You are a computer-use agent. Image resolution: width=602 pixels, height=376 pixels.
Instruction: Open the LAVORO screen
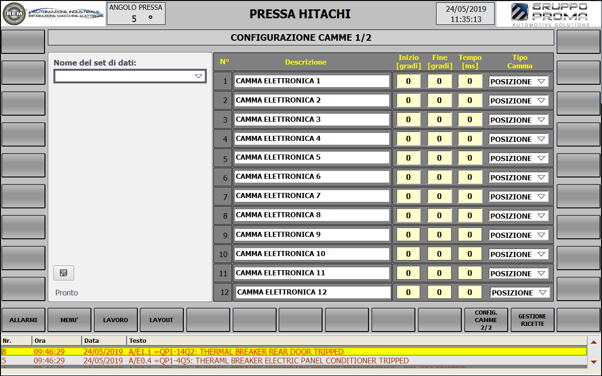[x=116, y=320]
